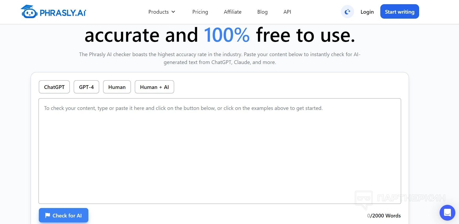Screen dimensions: 459x224
Task: Click the 0/2000 Words counter
Action: (x=384, y=216)
